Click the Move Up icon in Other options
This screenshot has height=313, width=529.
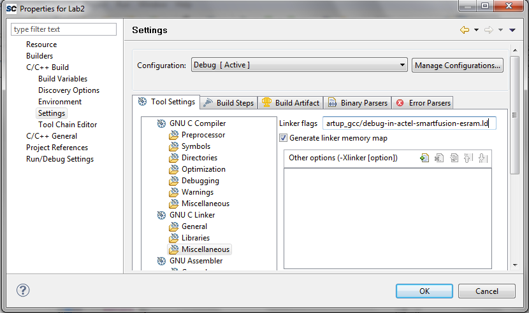point(468,158)
